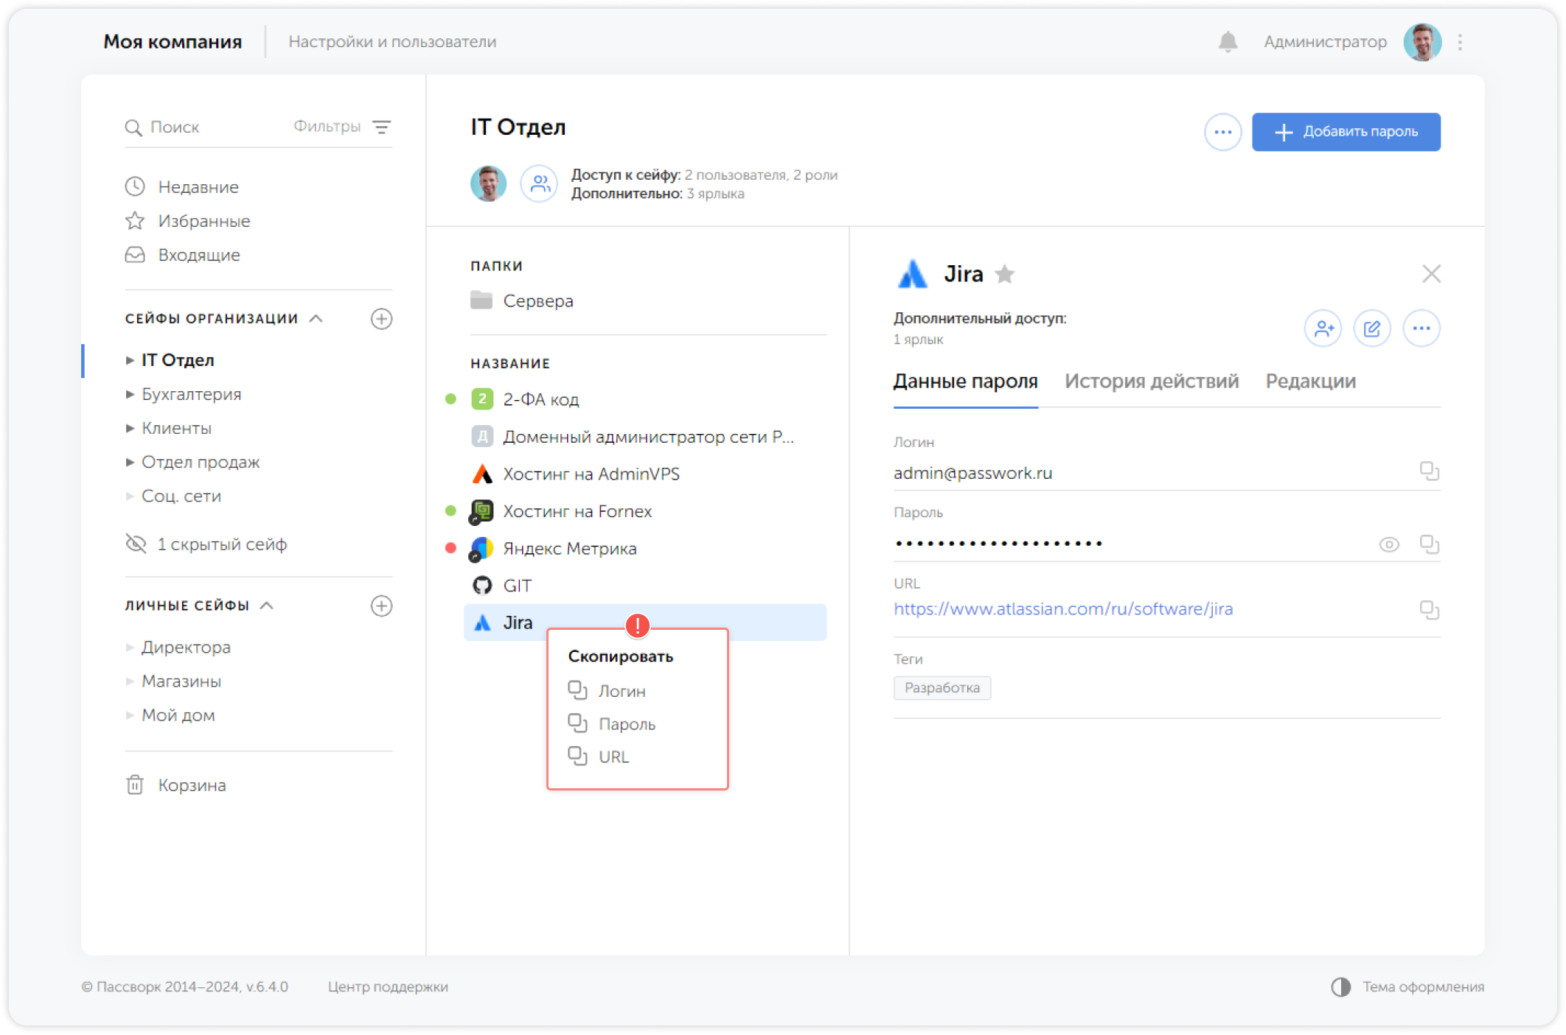
Task: Collapse the Личные сейфы section
Action: [268, 606]
